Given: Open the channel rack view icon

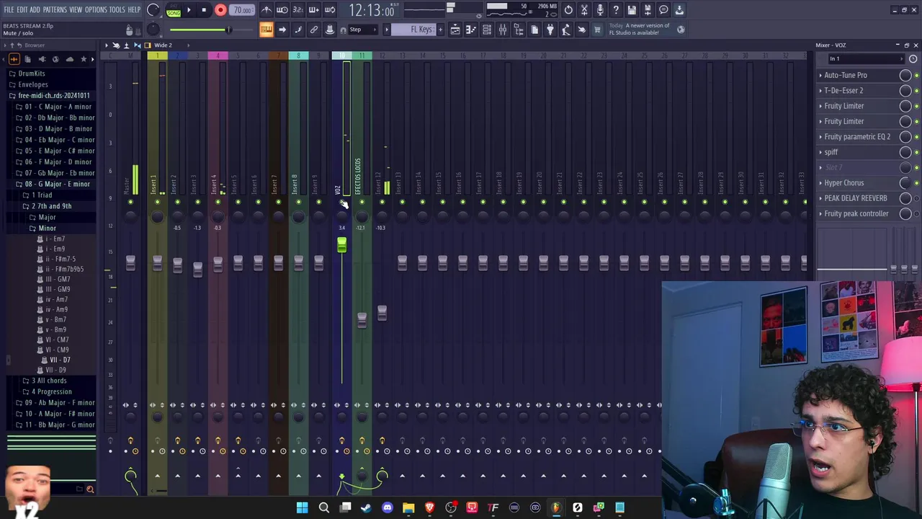Looking at the screenshot, I should point(487,30).
